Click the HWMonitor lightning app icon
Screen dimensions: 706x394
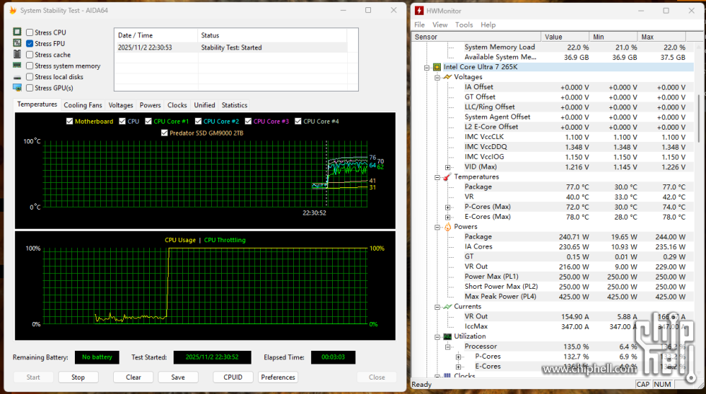pyautogui.click(x=419, y=11)
